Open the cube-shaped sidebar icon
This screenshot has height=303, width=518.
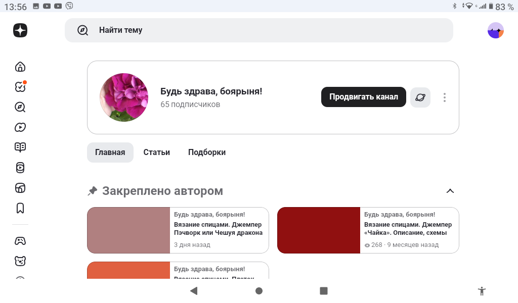tap(20, 188)
